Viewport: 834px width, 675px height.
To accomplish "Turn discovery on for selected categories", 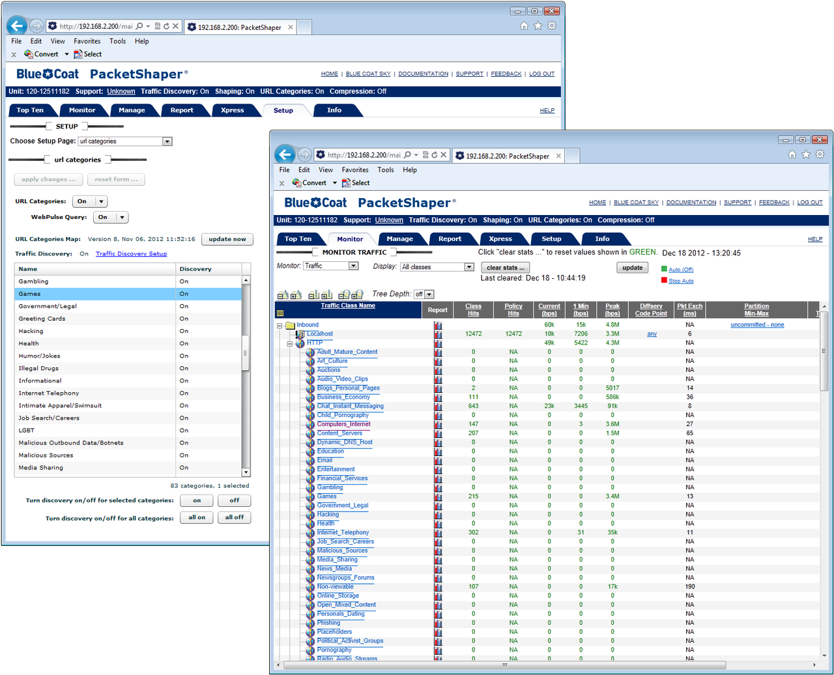I will coord(197,500).
